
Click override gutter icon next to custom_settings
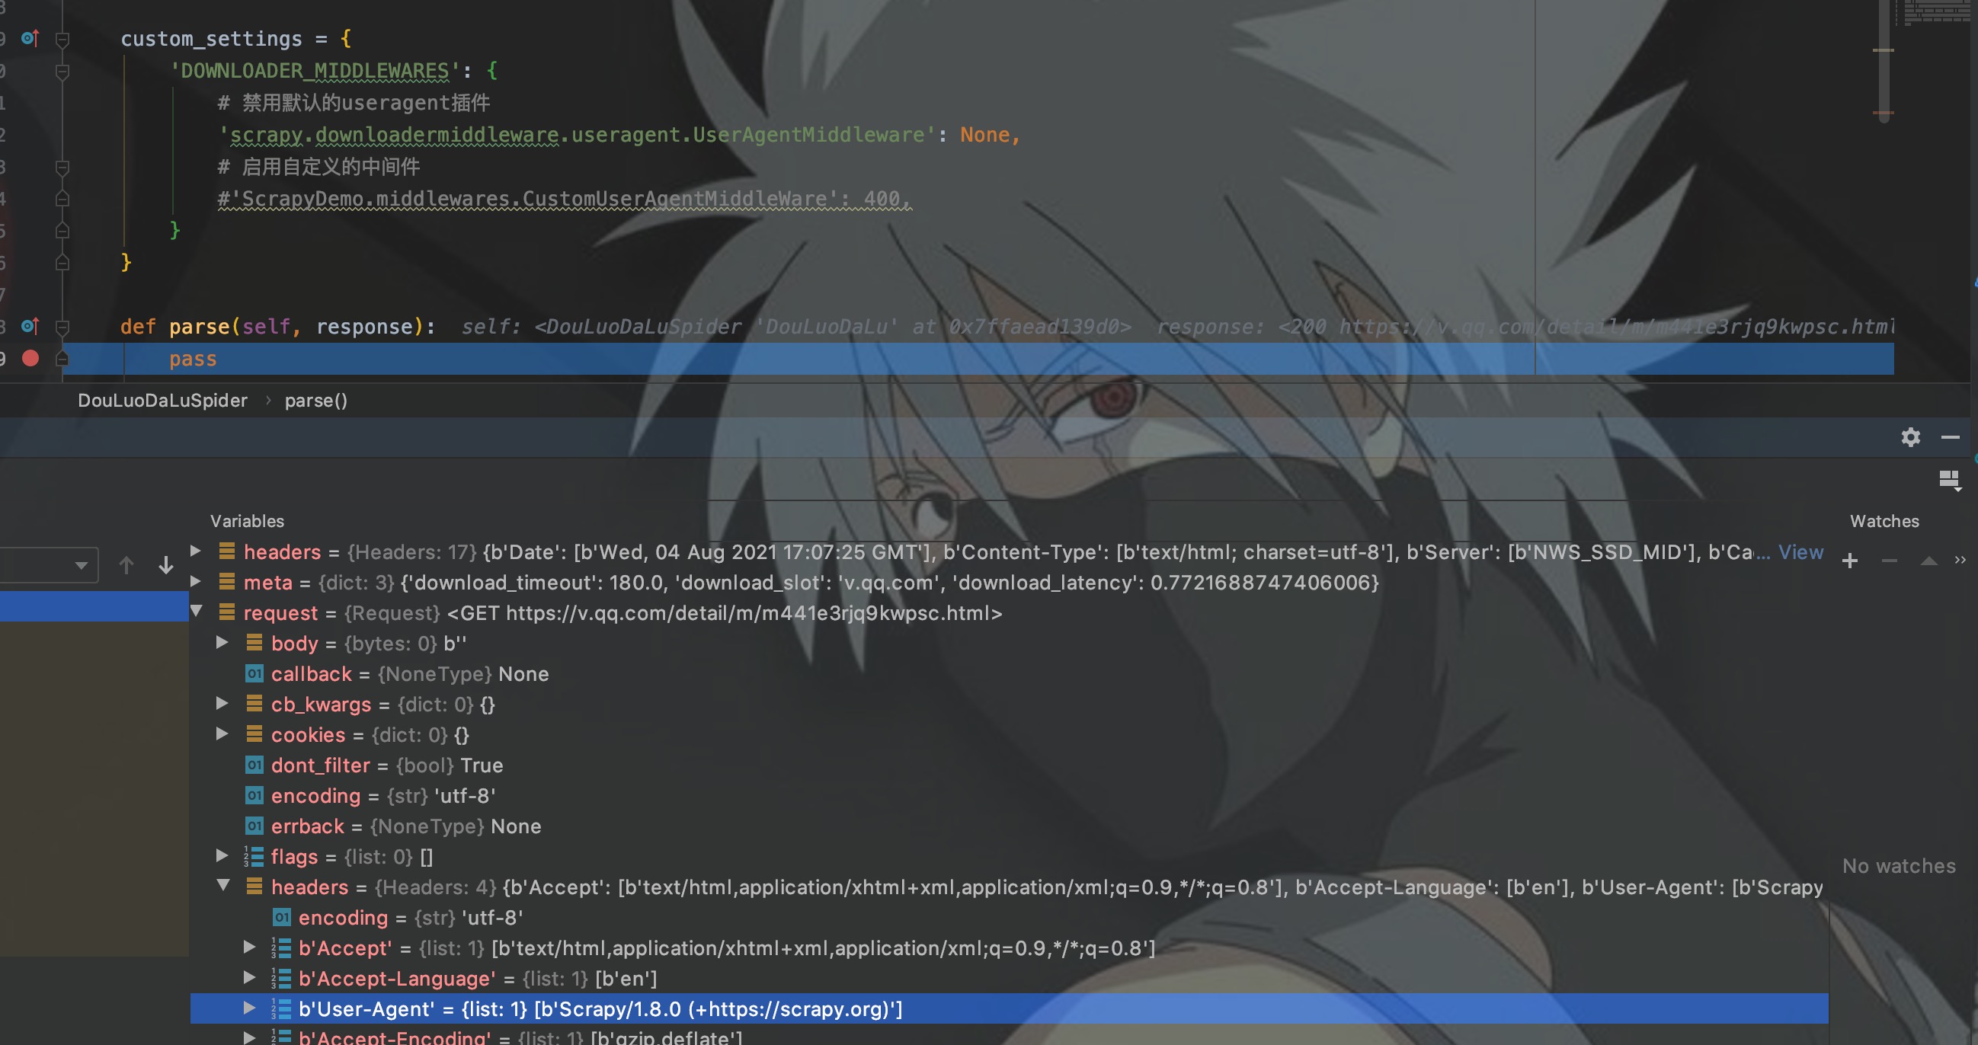click(x=30, y=37)
